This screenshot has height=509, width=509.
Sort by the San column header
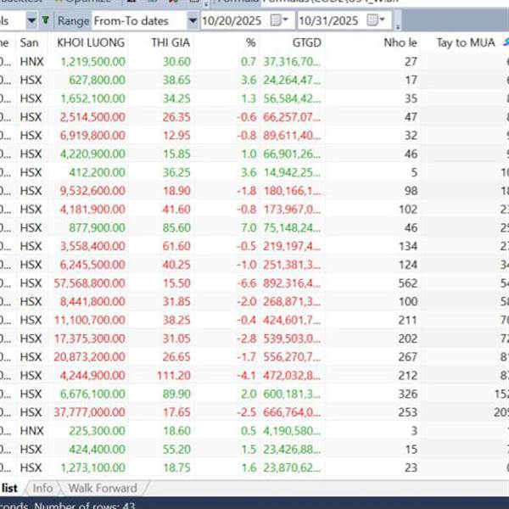click(29, 42)
